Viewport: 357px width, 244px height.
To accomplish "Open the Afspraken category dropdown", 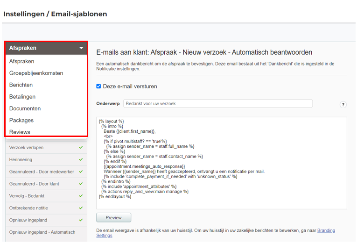I will (x=46, y=48).
